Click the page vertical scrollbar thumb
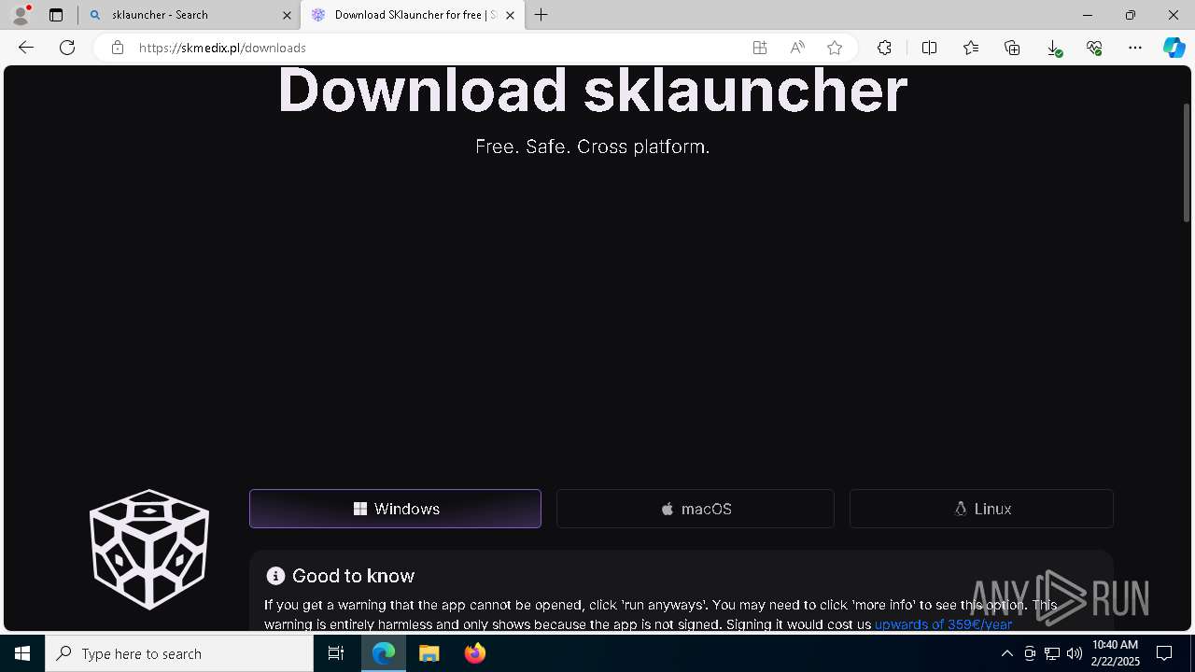Image resolution: width=1195 pixels, height=672 pixels. [x=1187, y=162]
